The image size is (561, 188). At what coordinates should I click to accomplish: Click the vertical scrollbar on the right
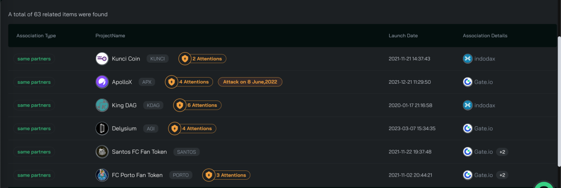click(559, 101)
